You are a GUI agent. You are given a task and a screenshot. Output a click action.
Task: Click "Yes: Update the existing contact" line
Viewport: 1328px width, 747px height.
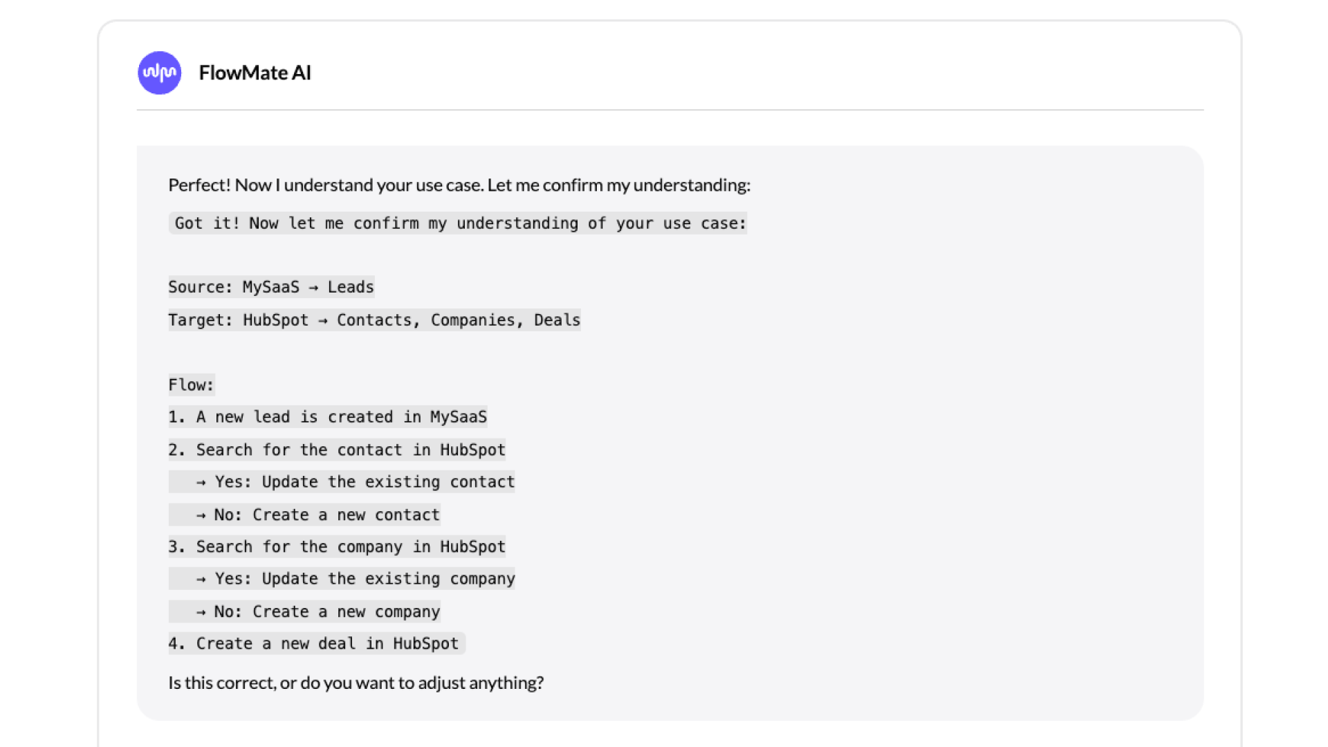click(x=356, y=482)
